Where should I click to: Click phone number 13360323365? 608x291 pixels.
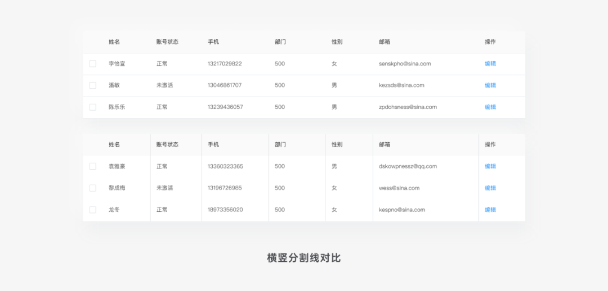[x=225, y=166]
